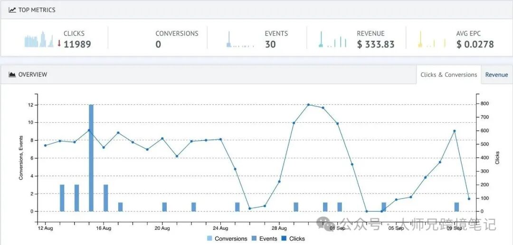Click the Conversions, Events axis title

point(21,158)
